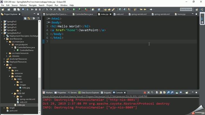The image size is (205, 115).
Task: Click the Step Into debug icon
Action: pyautogui.click(x=47, y=9)
